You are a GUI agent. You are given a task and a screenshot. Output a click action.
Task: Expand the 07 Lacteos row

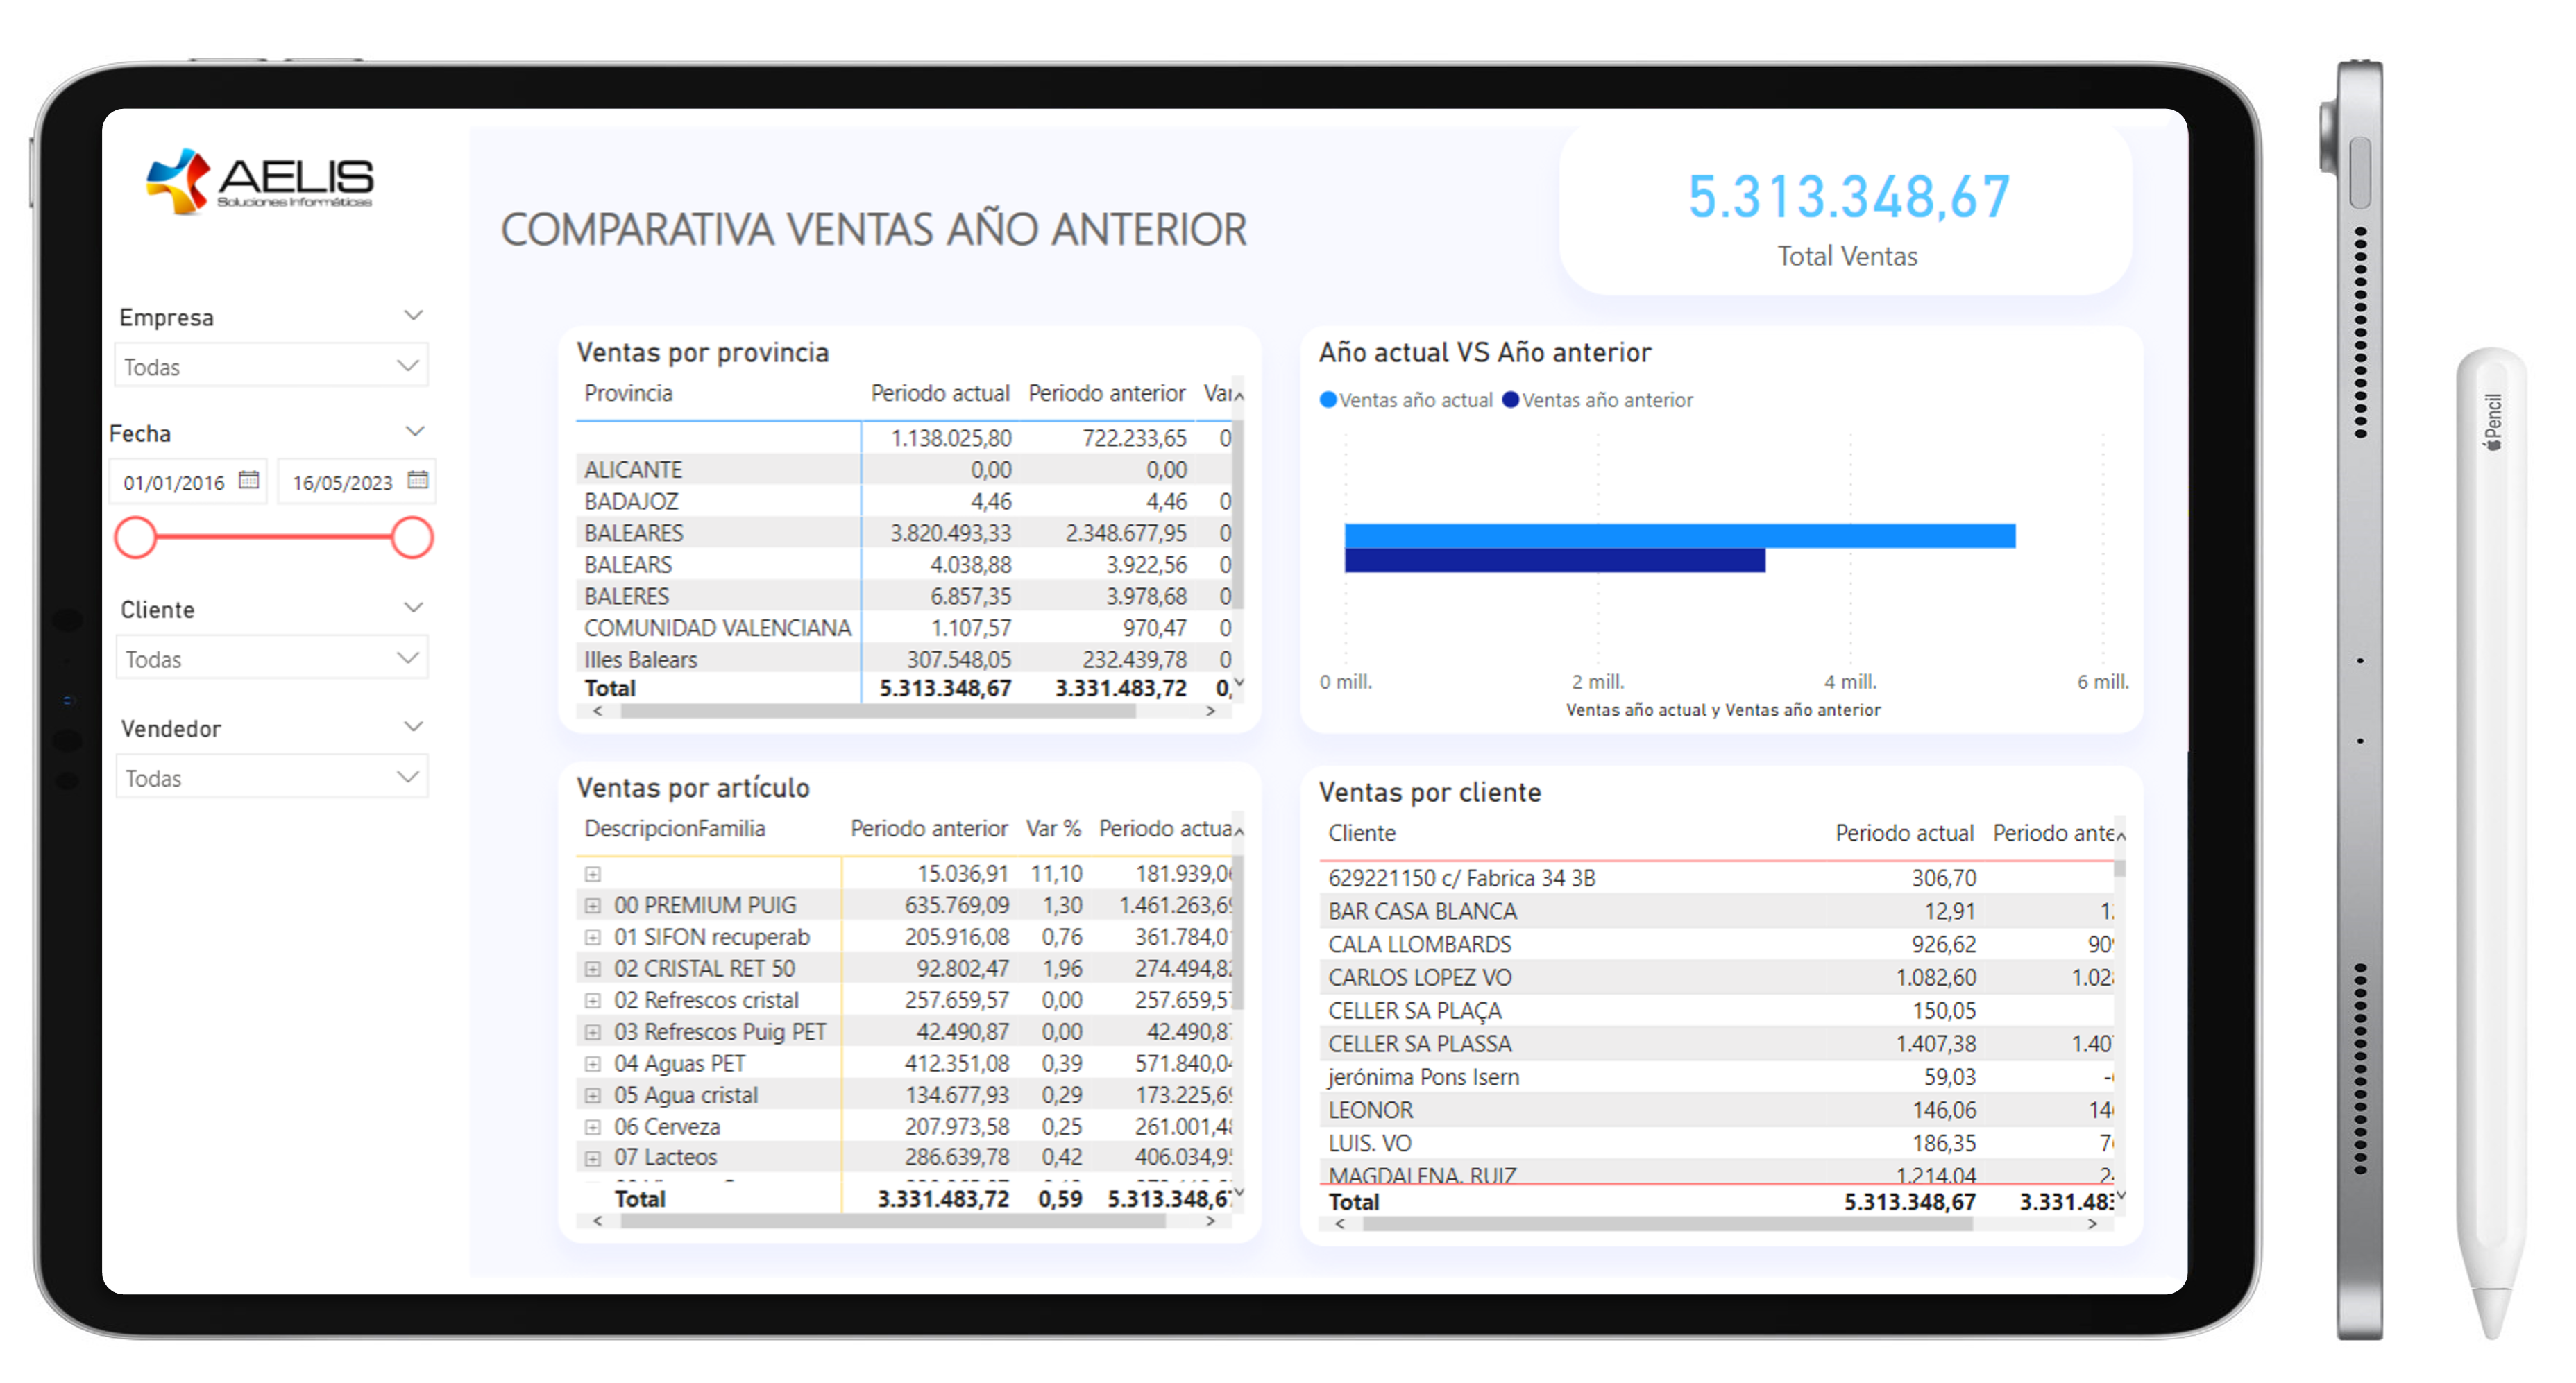pos(593,1158)
